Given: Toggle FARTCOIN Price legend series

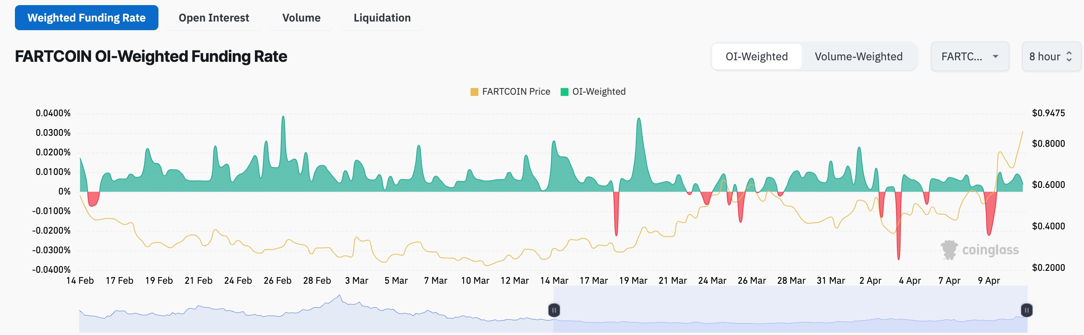Looking at the screenshot, I should 510,92.
